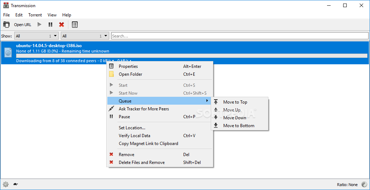This screenshot has height=190, width=370.
Task: Click the Open Torrent toolbar icon
Action: point(6,25)
